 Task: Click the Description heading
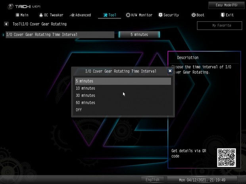188,58
